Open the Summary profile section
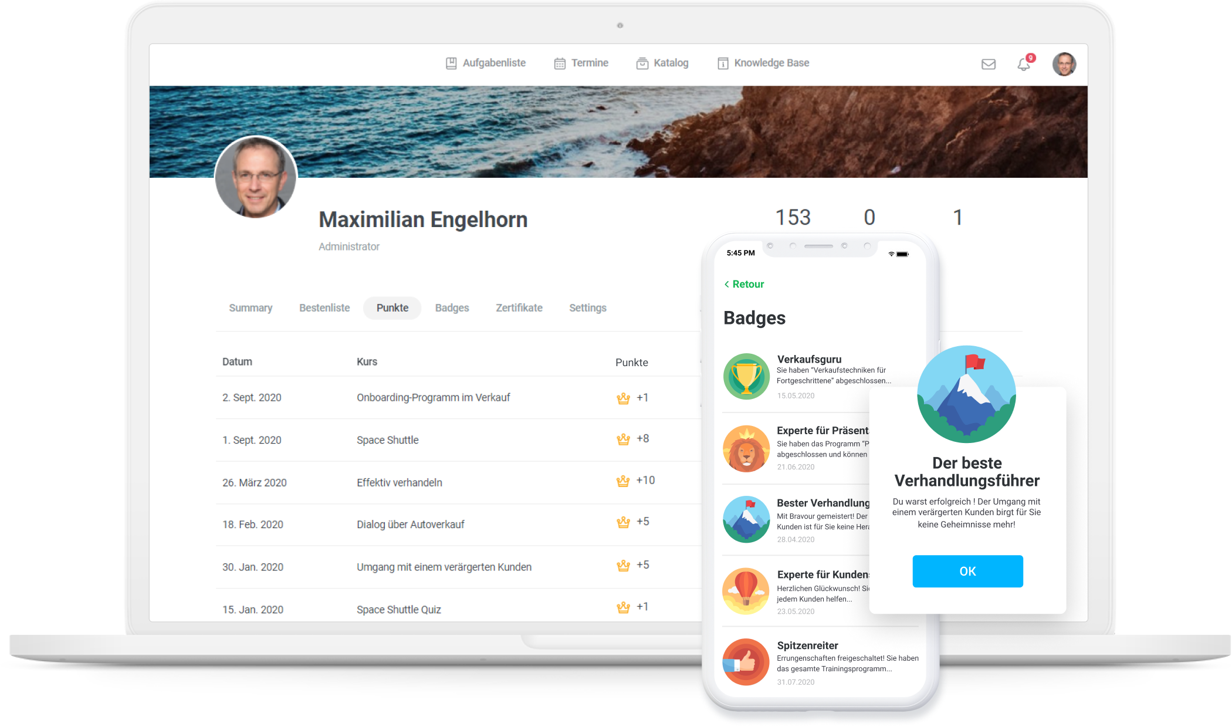Image resolution: width=1232 pixels, height=727 pixels. pos(248,308)
